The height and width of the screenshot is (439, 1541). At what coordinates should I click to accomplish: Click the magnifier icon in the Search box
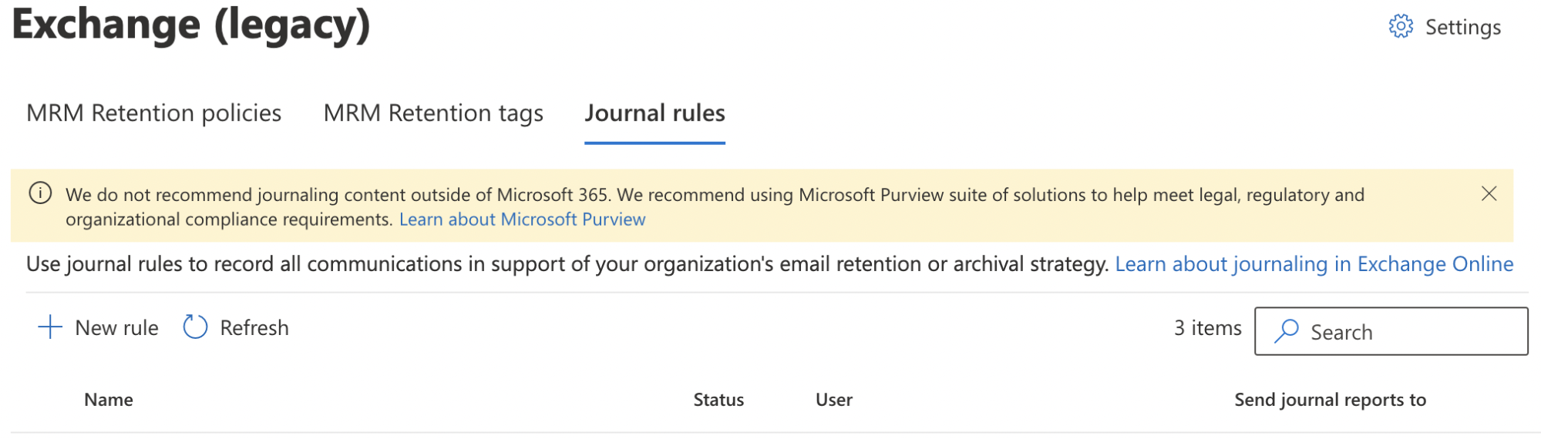coord(1286,331)
